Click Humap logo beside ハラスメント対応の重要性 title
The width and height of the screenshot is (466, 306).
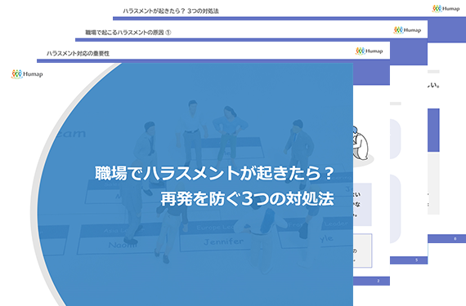(x=369, y=51)
